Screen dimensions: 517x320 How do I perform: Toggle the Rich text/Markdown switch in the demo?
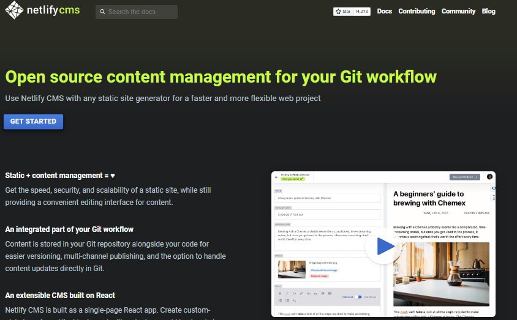(358, 297)
